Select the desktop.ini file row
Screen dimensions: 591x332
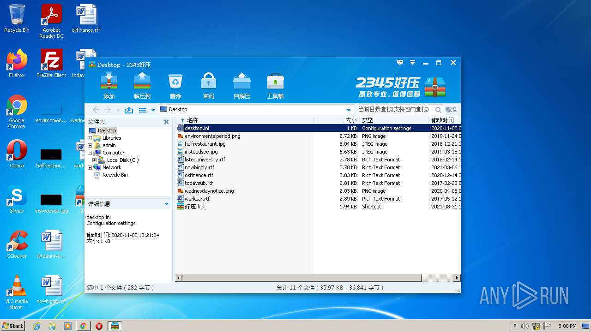click(318, 128)
